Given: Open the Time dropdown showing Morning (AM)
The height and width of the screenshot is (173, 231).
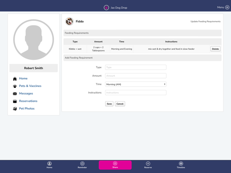Looking at the screenshot, I should coord(136,84).
